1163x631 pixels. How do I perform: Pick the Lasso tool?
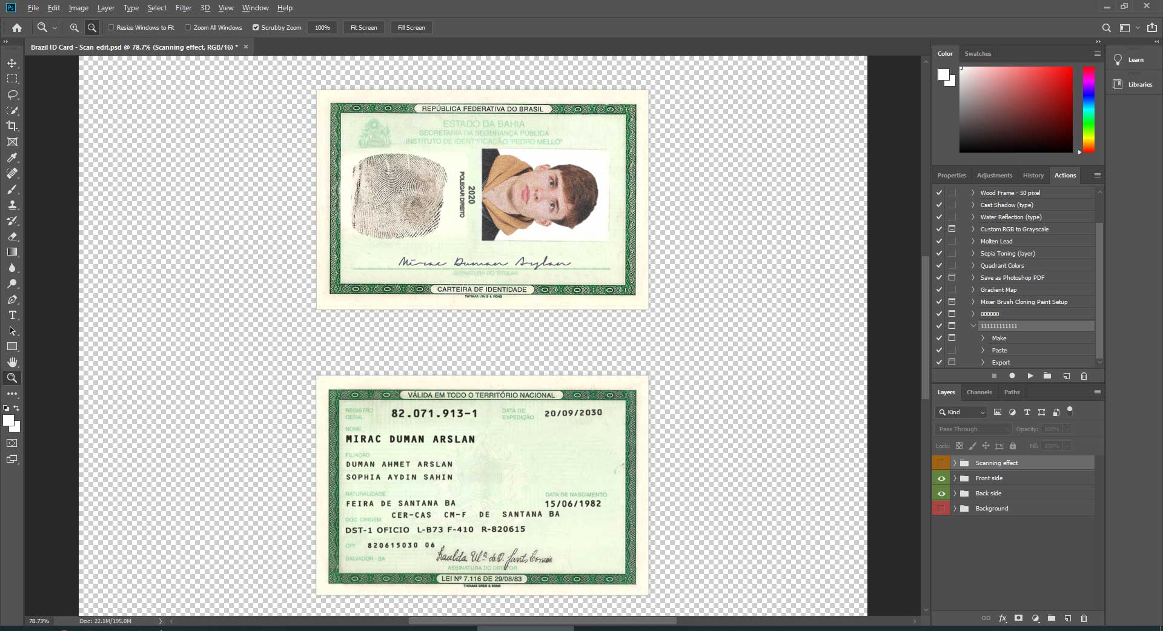[x=12, y=94]
